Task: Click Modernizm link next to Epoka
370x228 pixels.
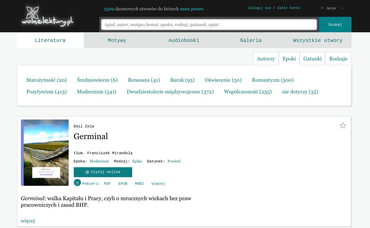Action: (99, 161)
